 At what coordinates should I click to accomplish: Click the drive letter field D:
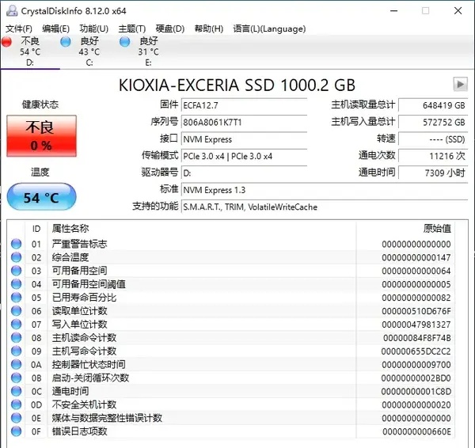[x=244, y=173]
